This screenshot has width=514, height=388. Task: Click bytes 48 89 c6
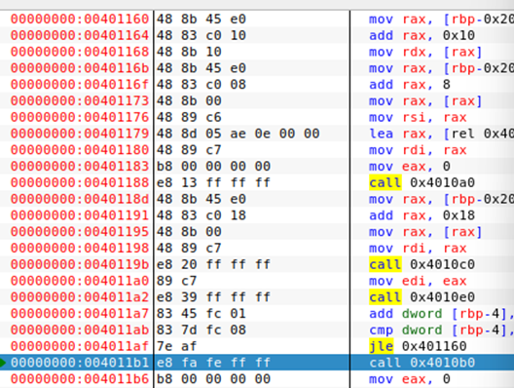tap(189, 117)
